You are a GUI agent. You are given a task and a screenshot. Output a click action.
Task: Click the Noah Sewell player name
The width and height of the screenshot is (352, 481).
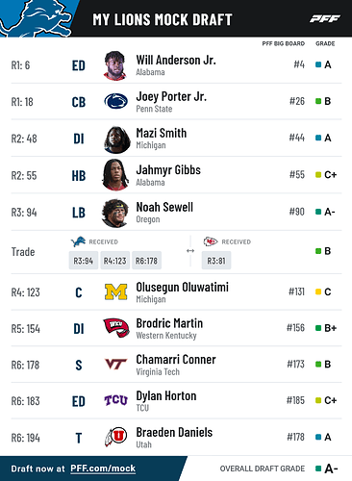coord(164,207)
